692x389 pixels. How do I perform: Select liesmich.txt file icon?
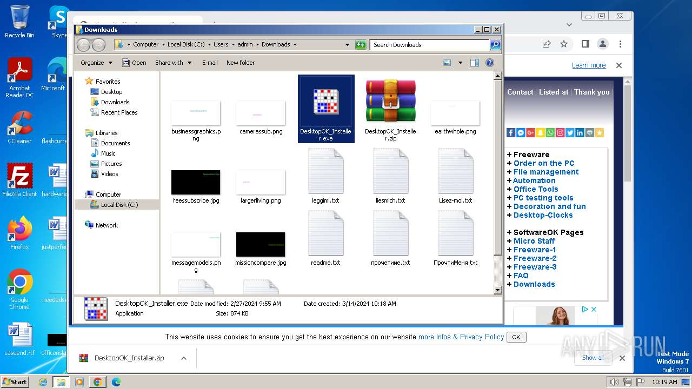(391, 171)
